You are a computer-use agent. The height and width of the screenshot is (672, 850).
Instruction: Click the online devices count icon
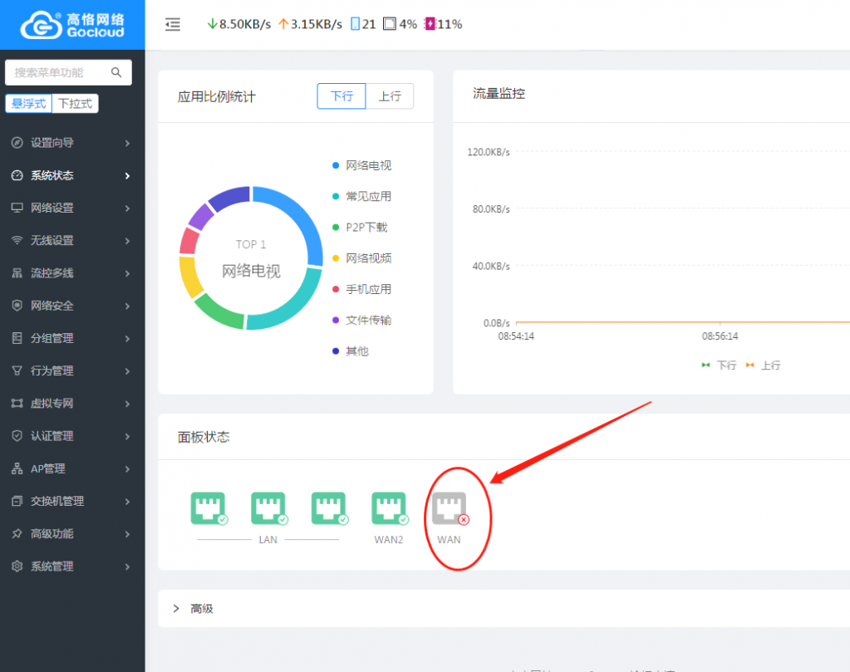[x=356, y=24]
